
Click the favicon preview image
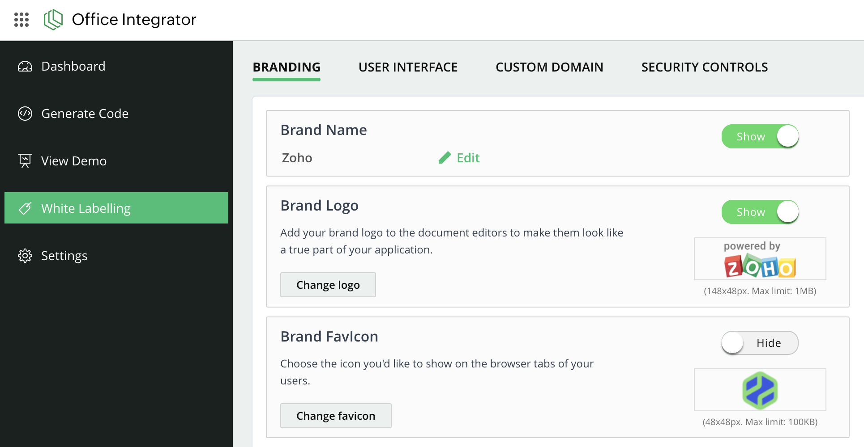pos(760,390)
